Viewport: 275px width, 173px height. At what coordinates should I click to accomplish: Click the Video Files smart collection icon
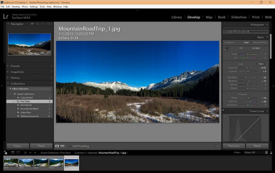[x=18, y=113]
